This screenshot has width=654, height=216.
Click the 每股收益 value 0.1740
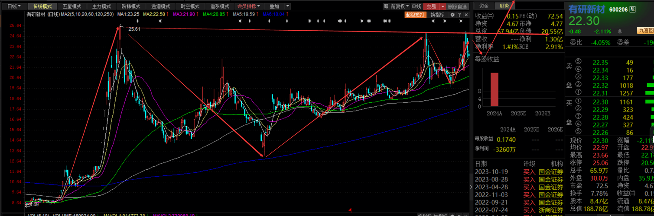pos(506,139)
